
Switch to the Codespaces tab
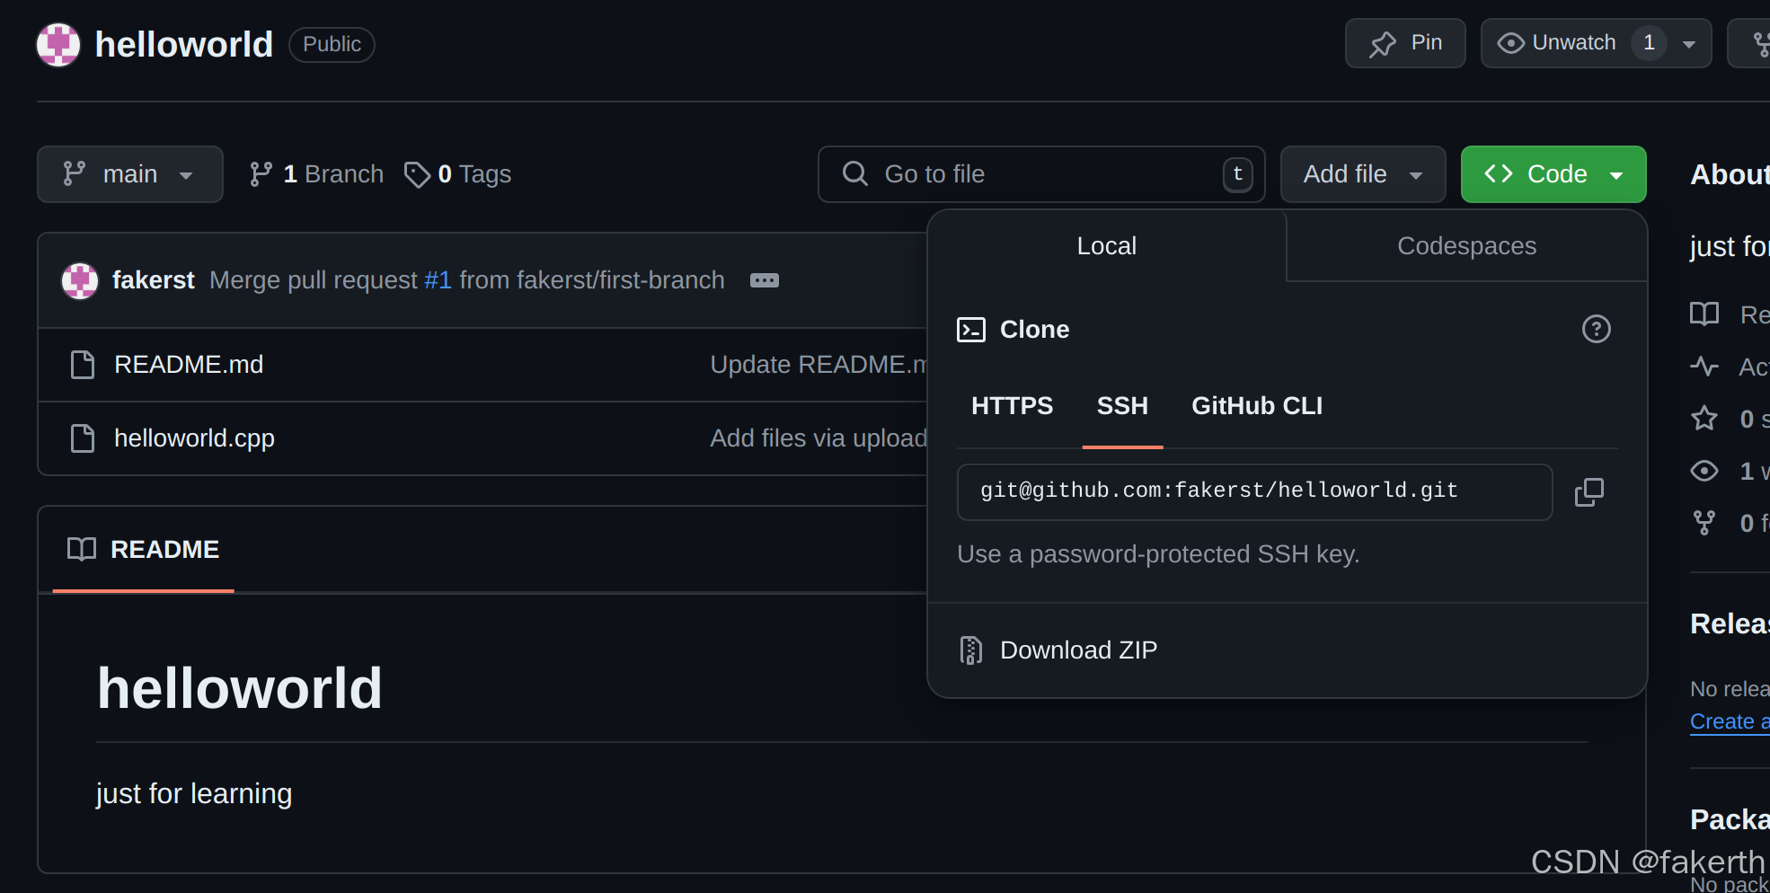1466,246
